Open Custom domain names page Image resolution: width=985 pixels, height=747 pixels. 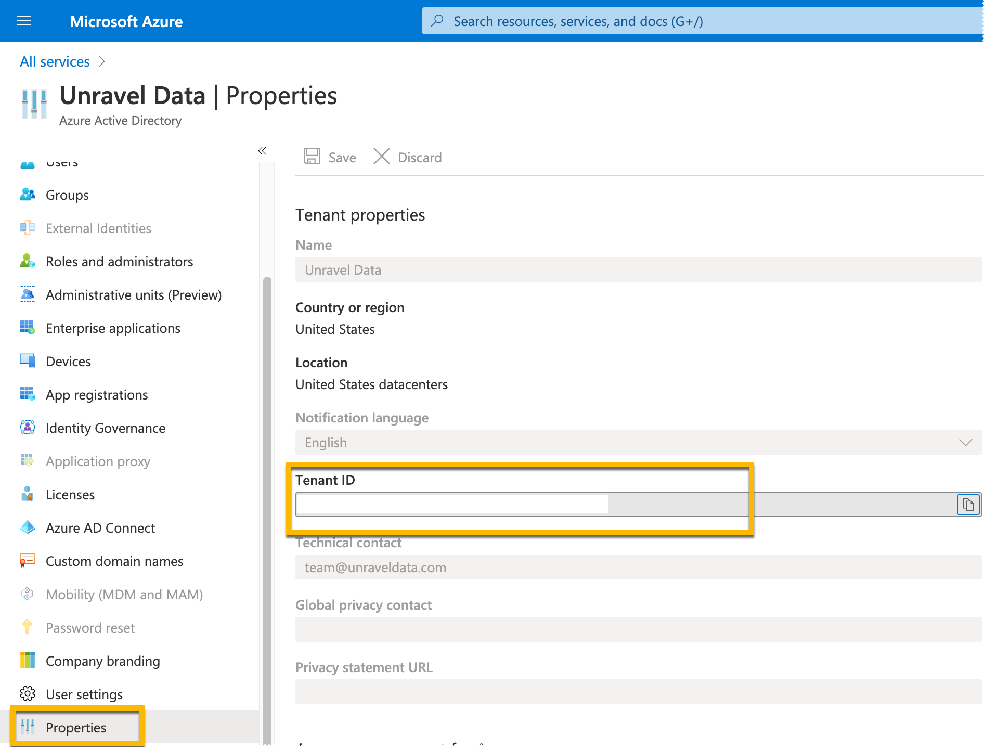click(114, 561)
